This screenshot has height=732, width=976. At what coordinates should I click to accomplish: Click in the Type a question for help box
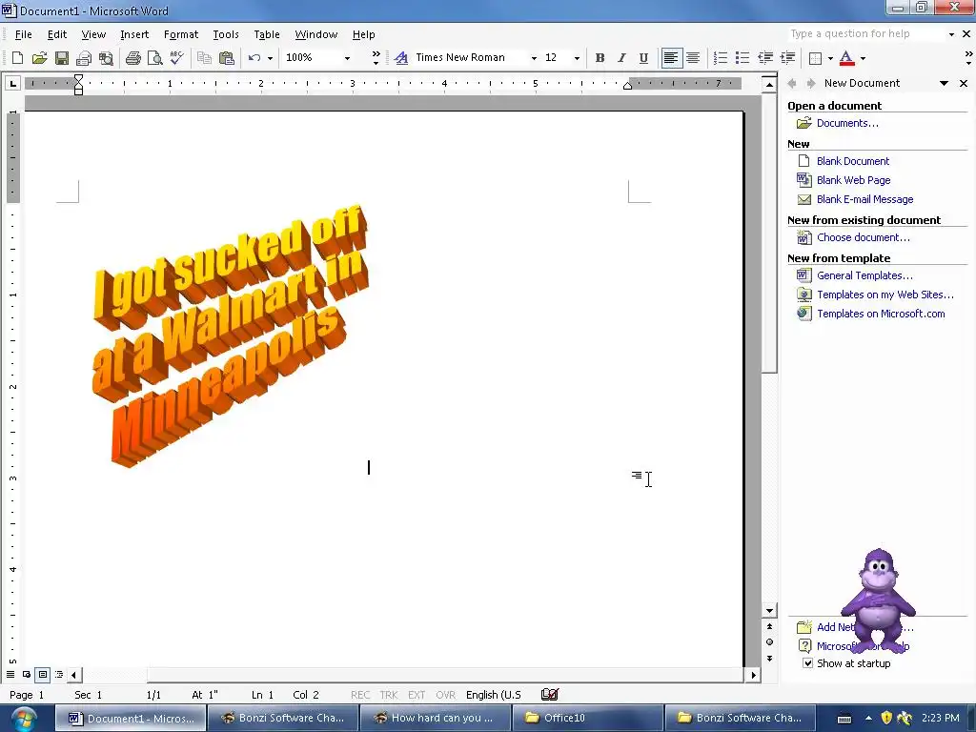coord(865,34)
